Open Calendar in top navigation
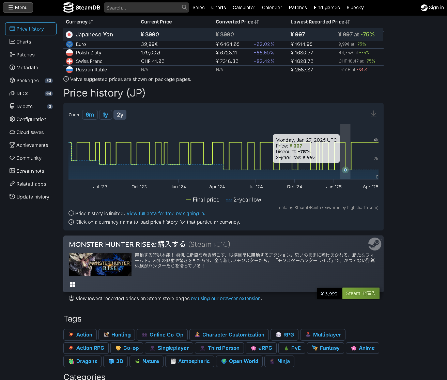The height and width of the screenshot is (380, 447). pyautogui.click(x=272, y=7)
